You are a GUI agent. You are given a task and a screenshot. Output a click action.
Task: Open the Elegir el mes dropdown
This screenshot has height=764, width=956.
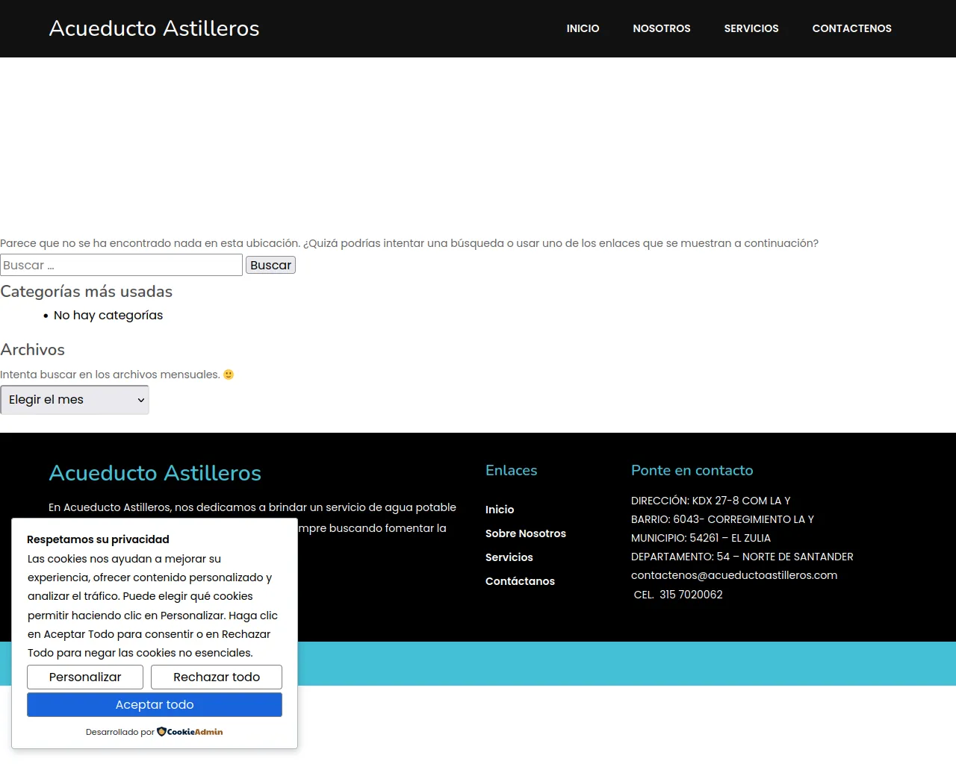(75, 400)
